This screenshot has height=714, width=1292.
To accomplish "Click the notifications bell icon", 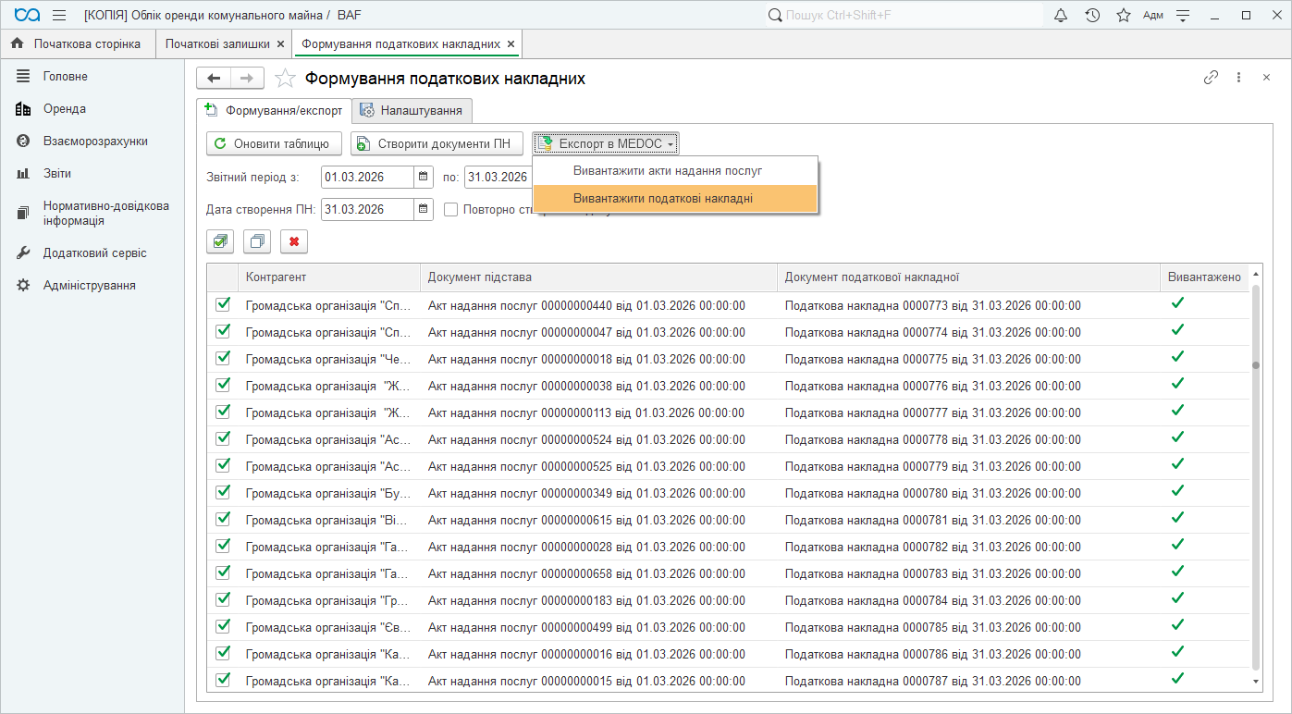I will tap(1061, 15).
